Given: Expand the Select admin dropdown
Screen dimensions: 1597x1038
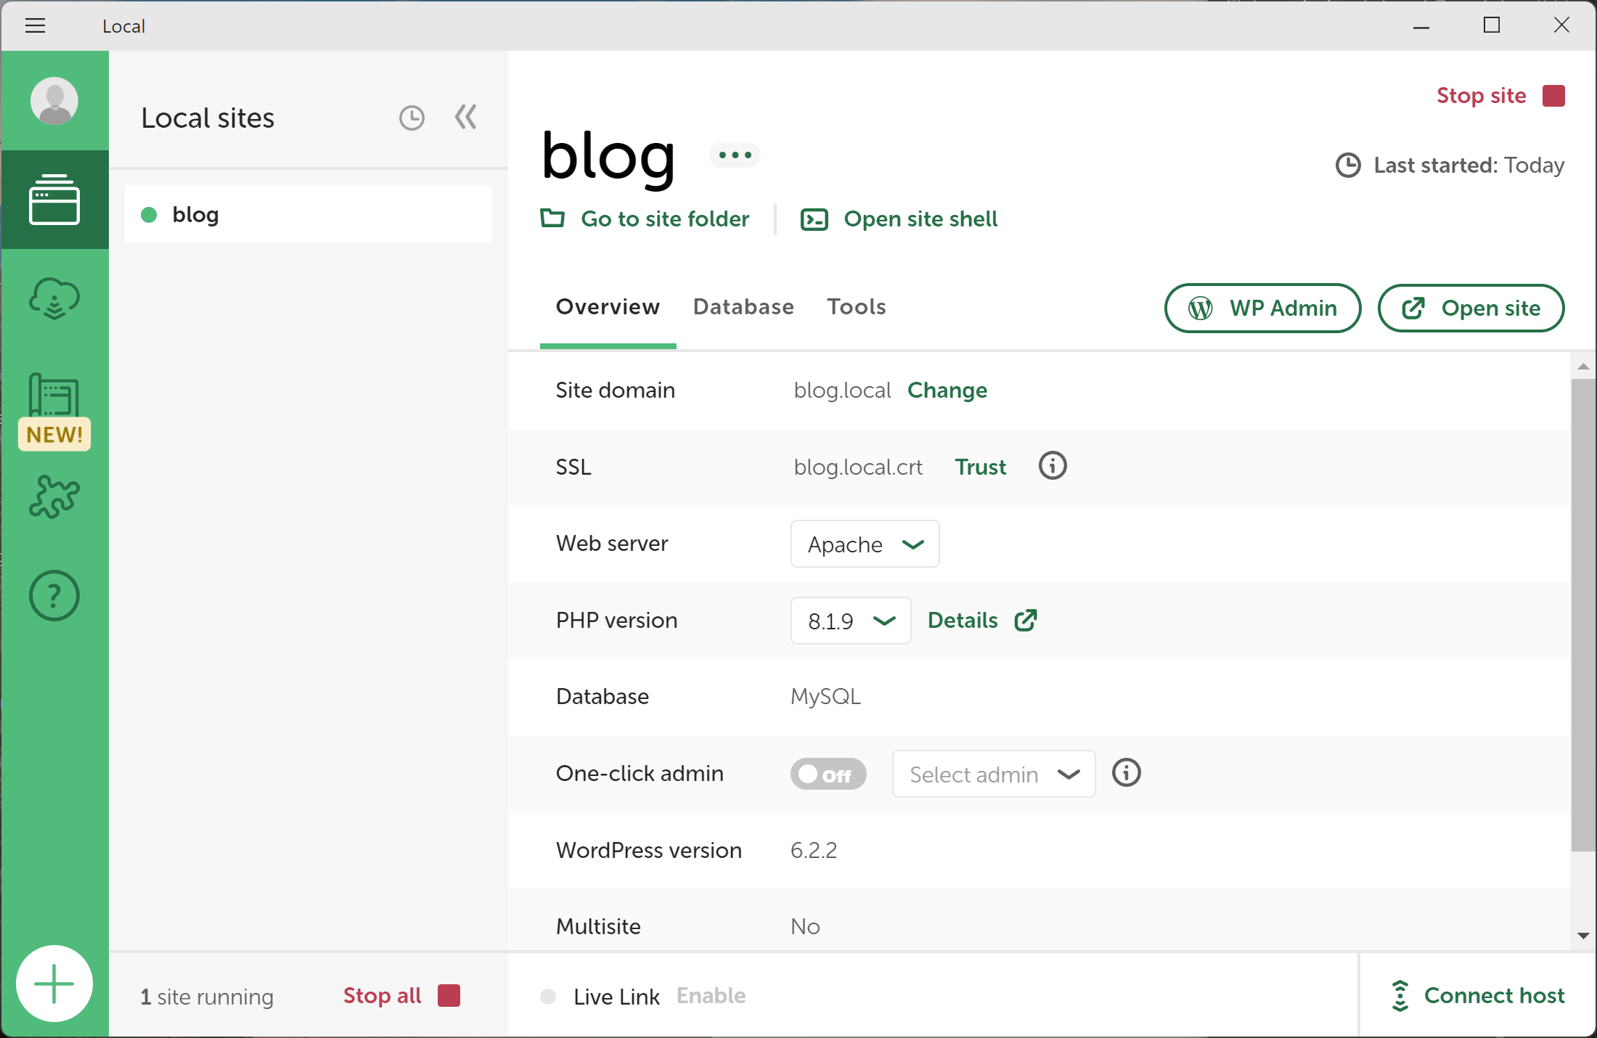Looking at the screenshot, I should click(x=993, y=774).
